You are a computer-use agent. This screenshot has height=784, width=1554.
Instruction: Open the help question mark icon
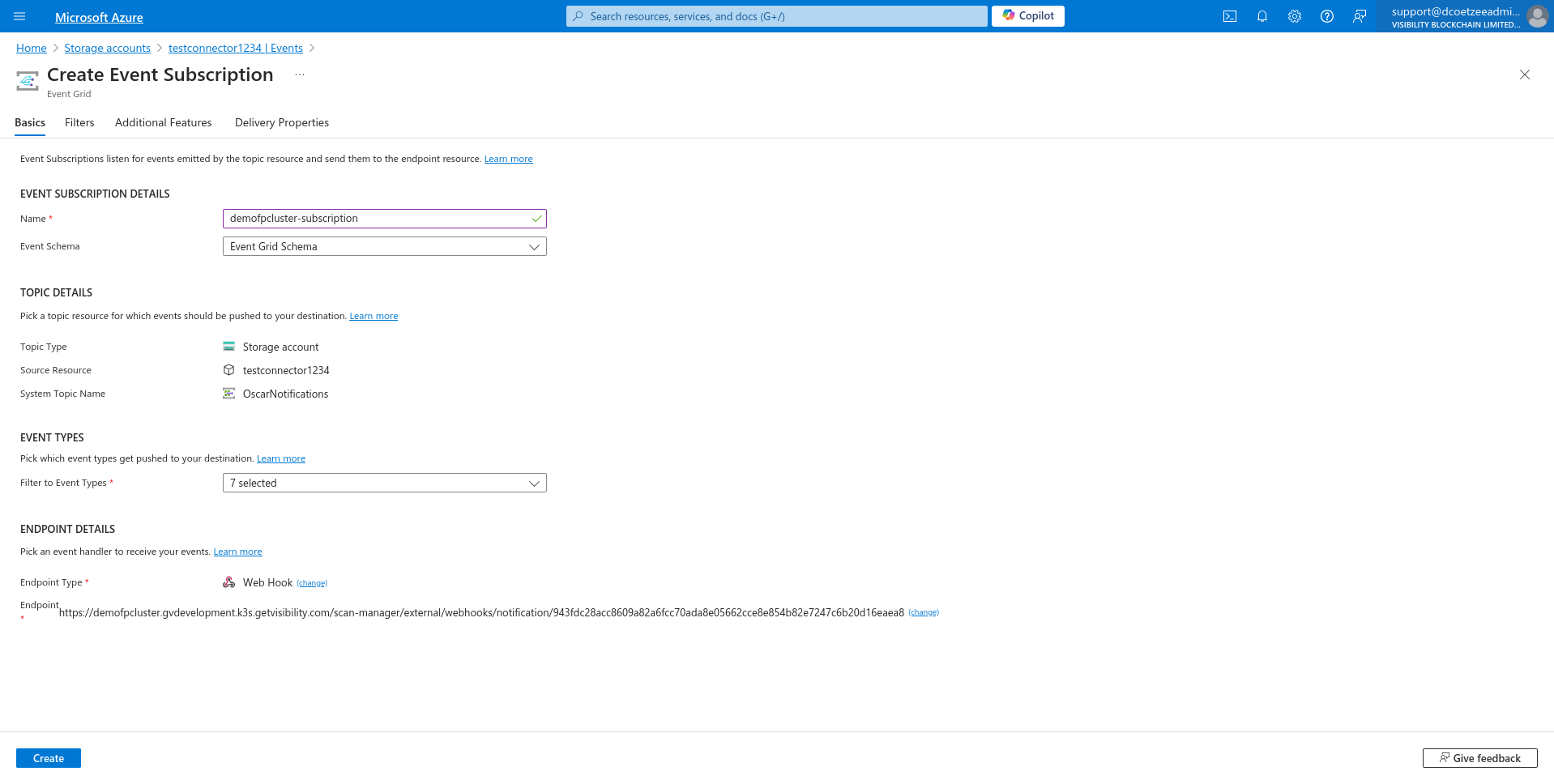(1326, 16)
